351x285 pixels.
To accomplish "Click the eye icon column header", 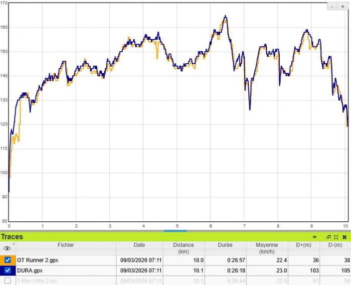I will pos(7,248).
